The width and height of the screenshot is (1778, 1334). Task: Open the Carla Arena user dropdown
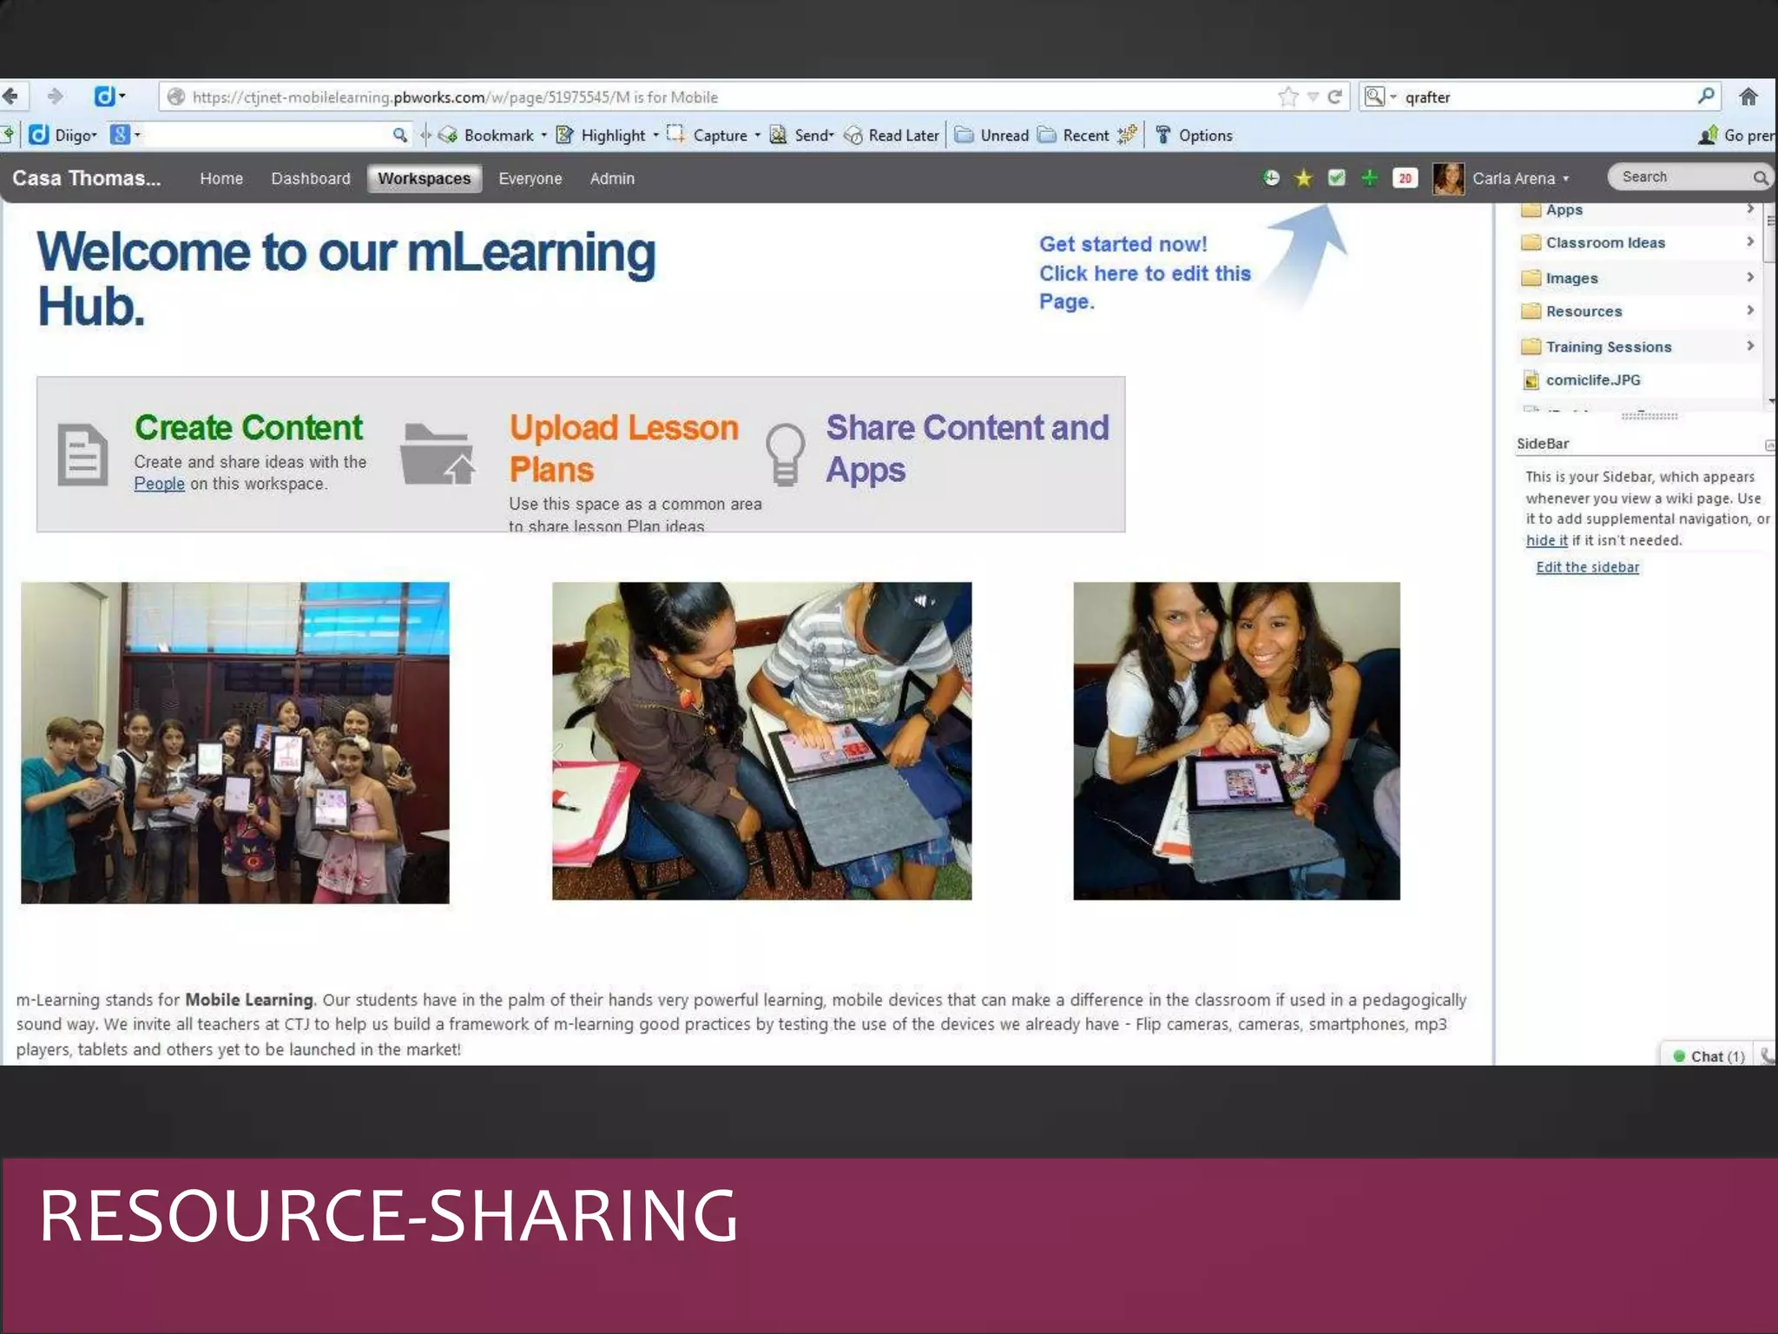[x=1521, y=178]
